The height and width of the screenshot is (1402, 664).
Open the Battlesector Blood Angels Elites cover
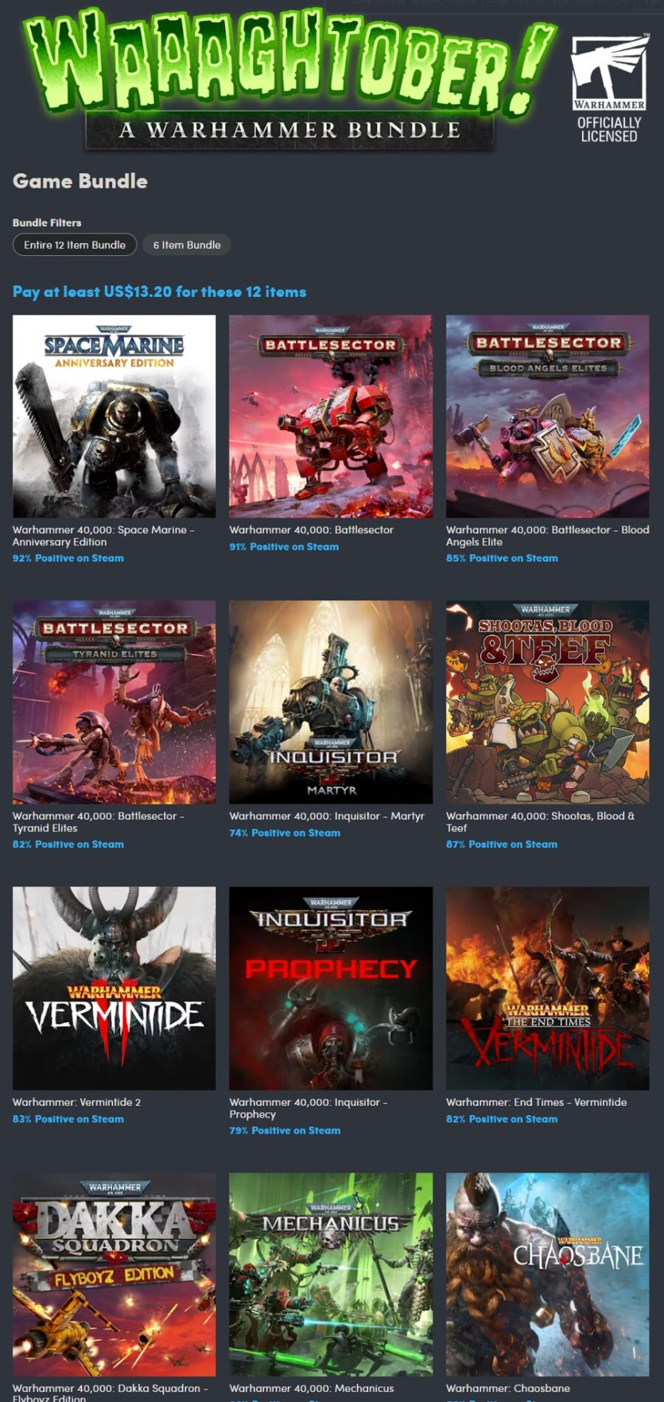[547, 416]
